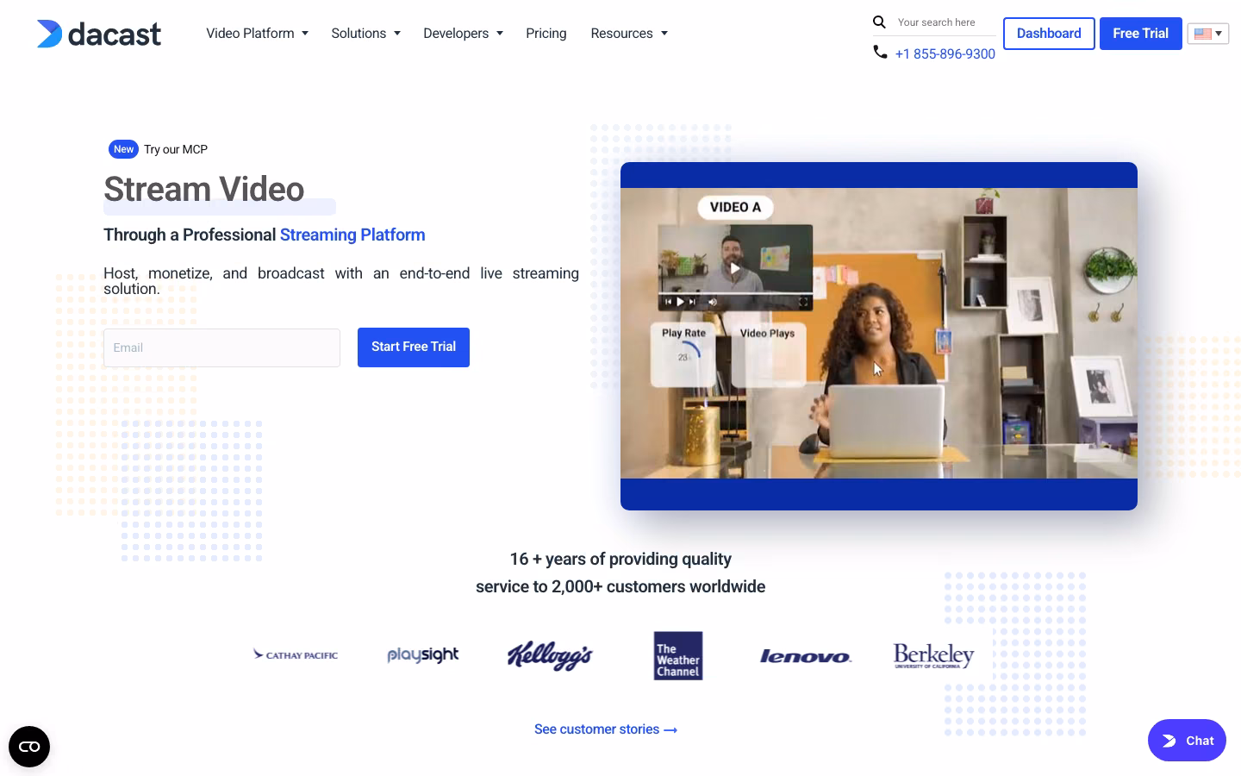Viewport: 1241px width, 776px height.
Task: Click the PlaySight logo
Action: [423, 655]
